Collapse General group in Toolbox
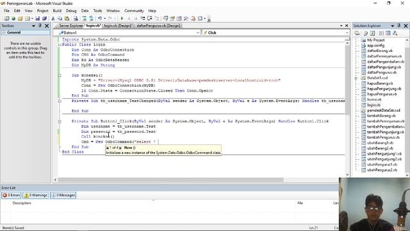The width and height of the screenshot is (410, 231). tap(4, 33)
